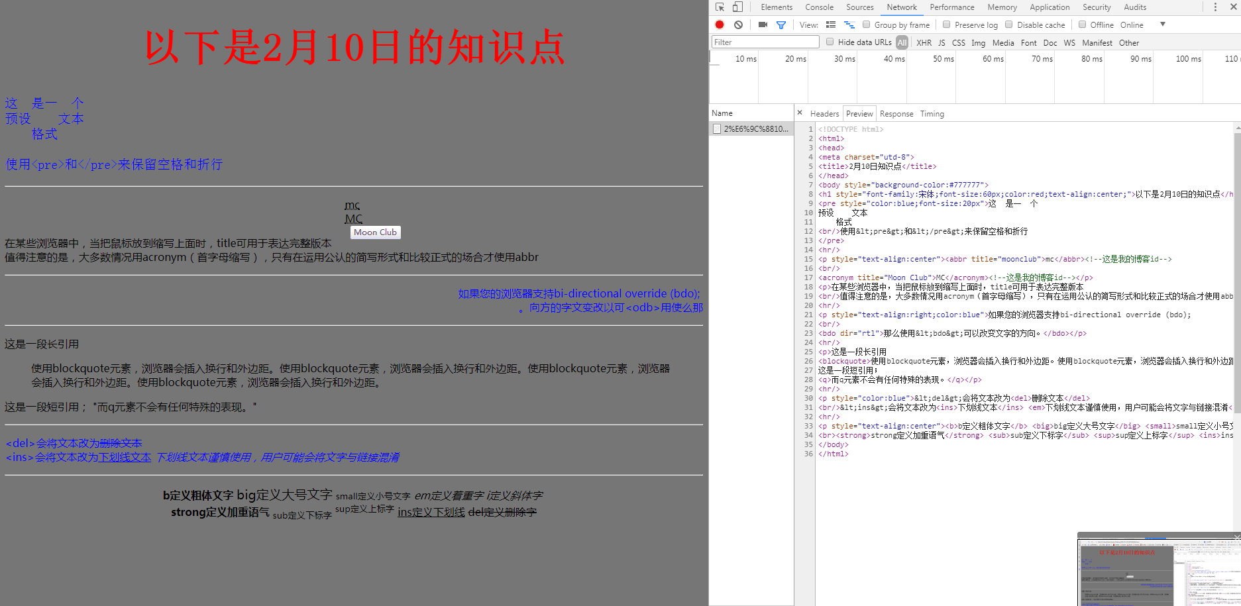Click the '<!DOCTYPE html>' source line
The height and width of the screenshot is (606, 1241).
click(x=851, y=129)
